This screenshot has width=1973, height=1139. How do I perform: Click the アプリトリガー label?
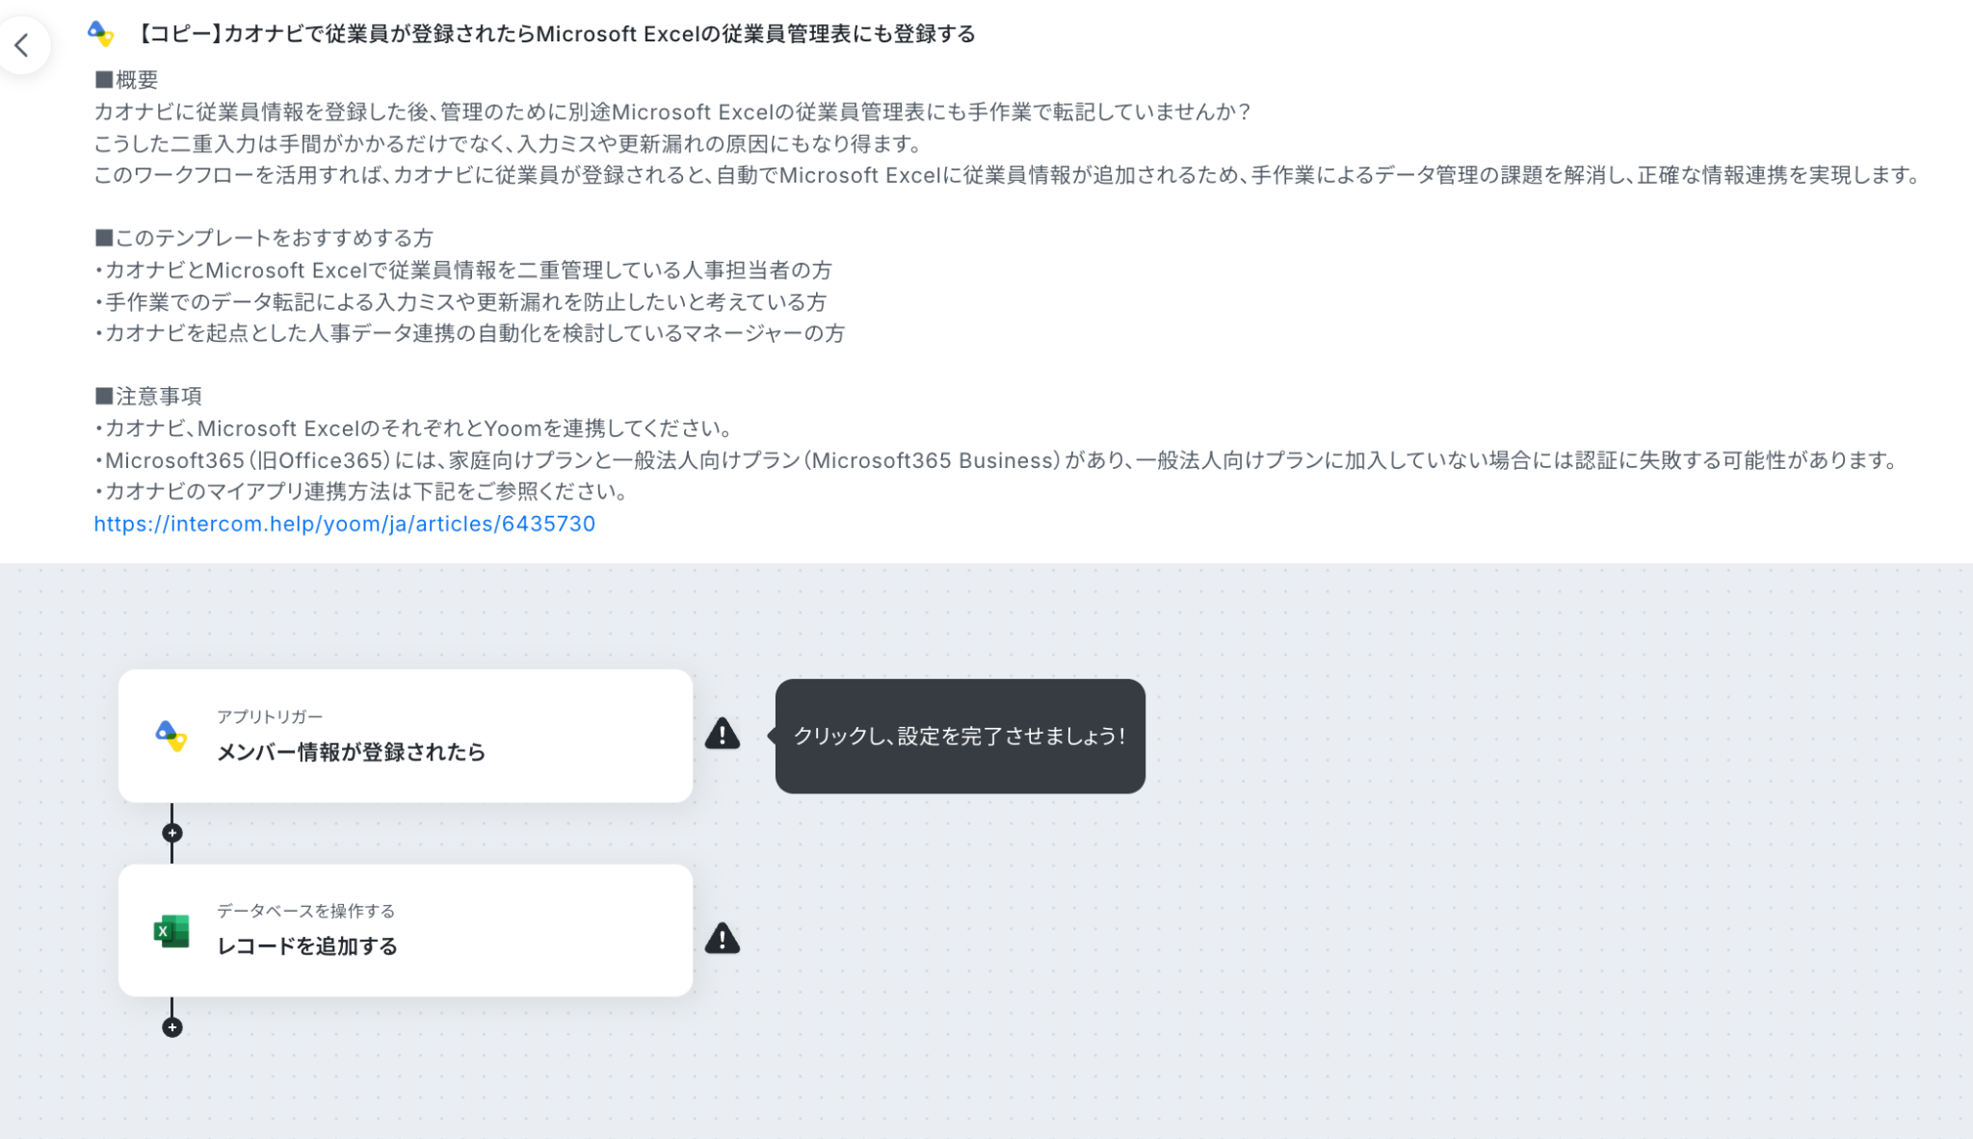pos(270,716)
